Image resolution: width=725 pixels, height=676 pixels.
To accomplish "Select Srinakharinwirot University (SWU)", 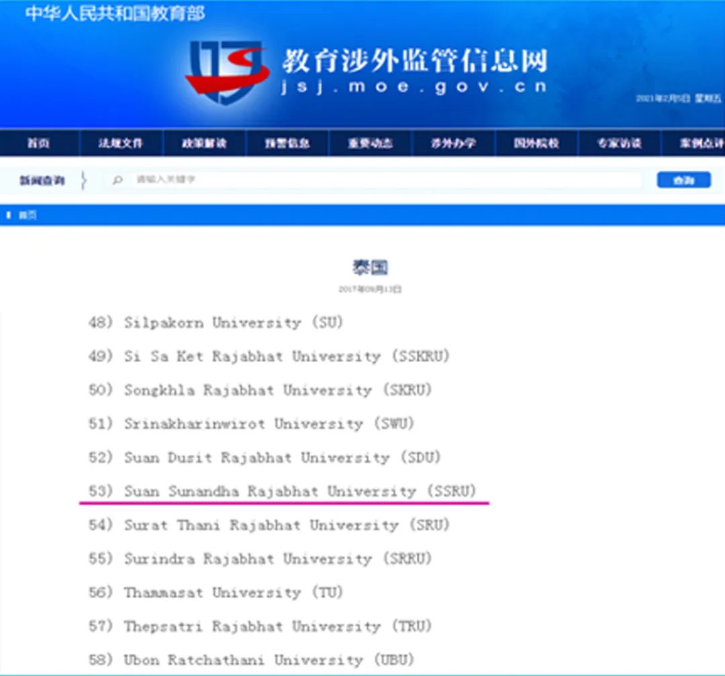I will coord(251,424).
